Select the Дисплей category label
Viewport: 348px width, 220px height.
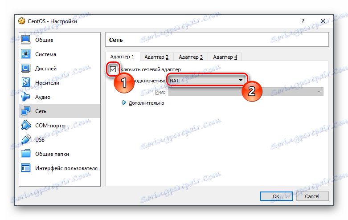46,69
